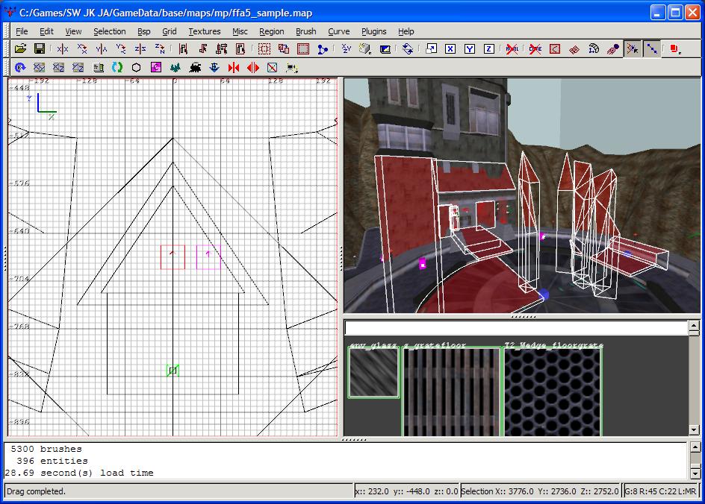Toggle don't select curved brushes
The width and height of the screenshot is (705, 504).
(535, 49)
